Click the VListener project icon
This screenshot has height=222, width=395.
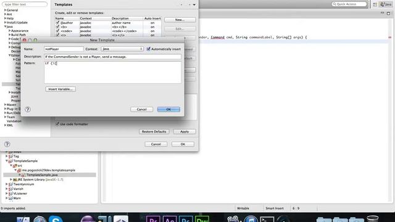pyautogui.click(x=10, y=194)
